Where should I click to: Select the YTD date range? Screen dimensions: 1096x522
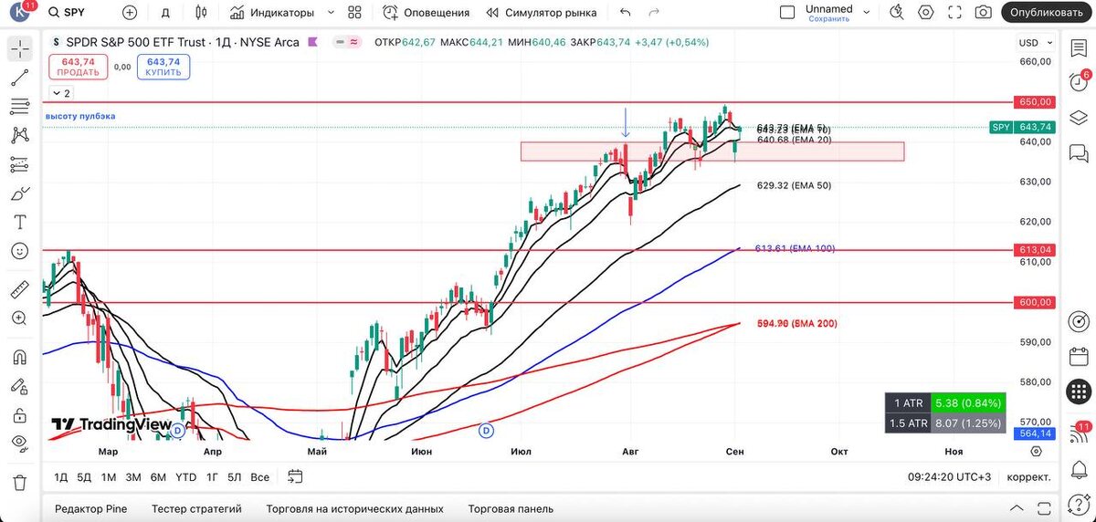click(x=185, y=476)
